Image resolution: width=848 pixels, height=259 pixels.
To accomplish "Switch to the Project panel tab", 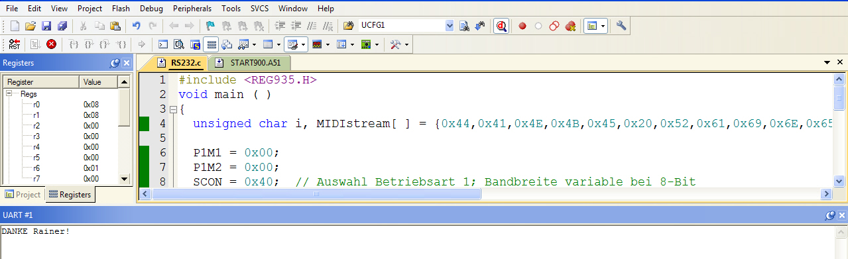I will coord(23,195).
